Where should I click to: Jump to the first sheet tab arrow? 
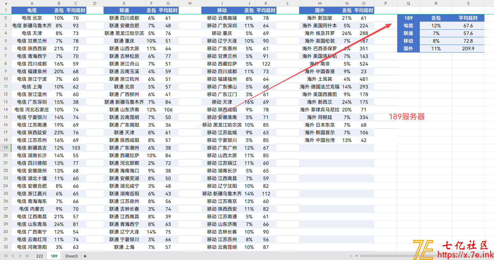pos(6,256)
